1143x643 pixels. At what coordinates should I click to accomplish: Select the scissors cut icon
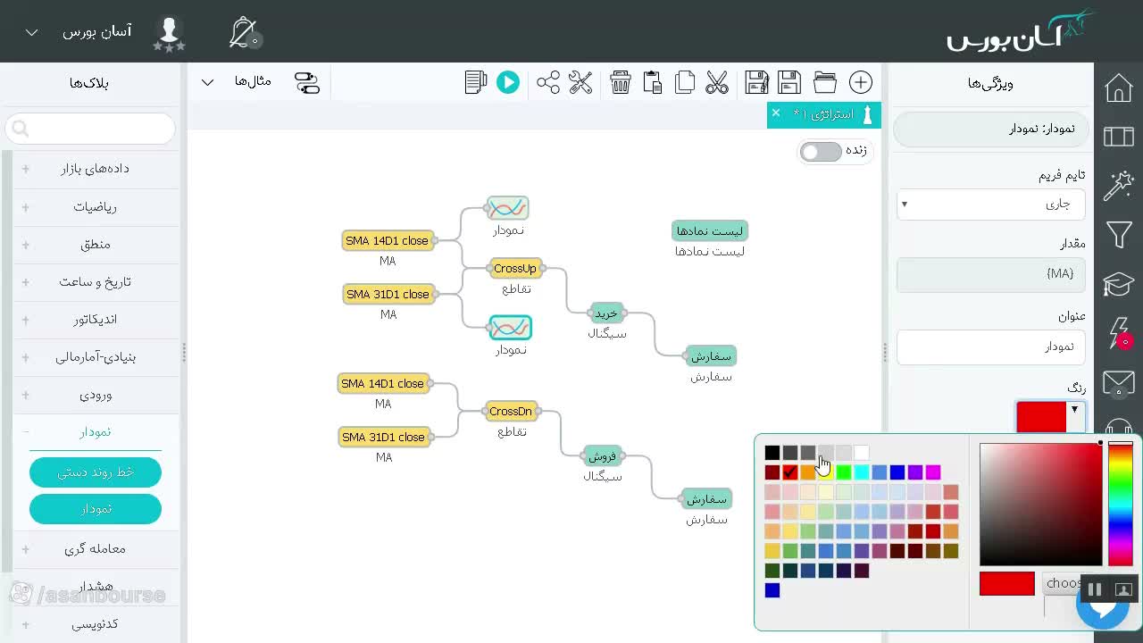point(717,82)
